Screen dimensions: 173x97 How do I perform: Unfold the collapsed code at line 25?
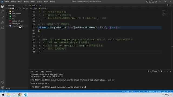[x=37, y=27]
